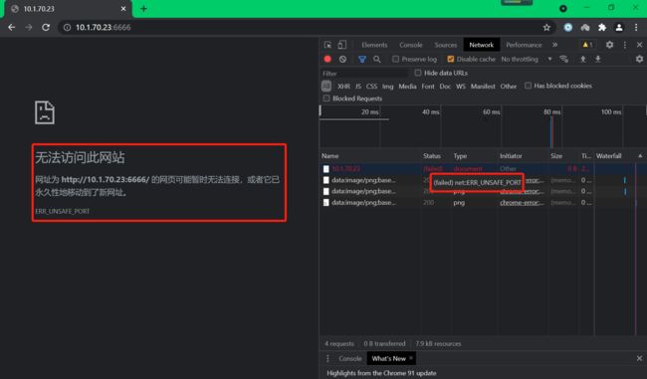Open network search with the magnifier icon
647x379 pixels.
[376, 60]
